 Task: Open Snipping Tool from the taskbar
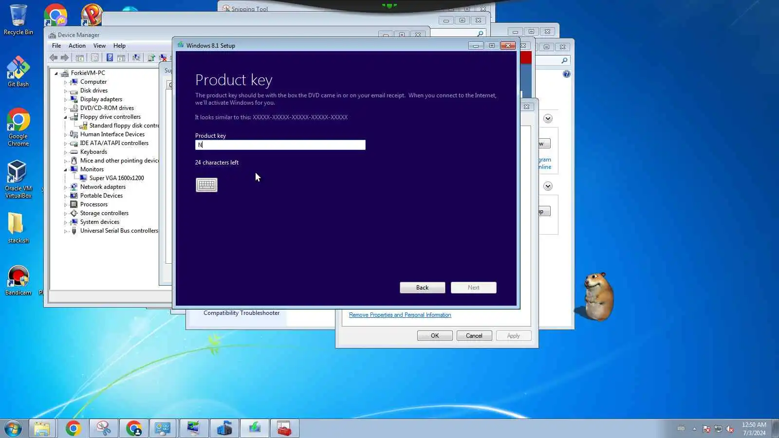tap(103, 429)
